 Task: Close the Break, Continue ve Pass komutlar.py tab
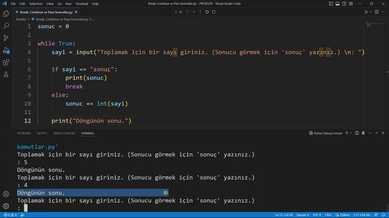76,12
